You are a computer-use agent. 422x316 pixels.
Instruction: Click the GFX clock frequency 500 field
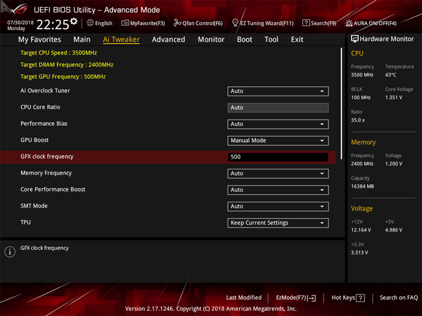278,157
